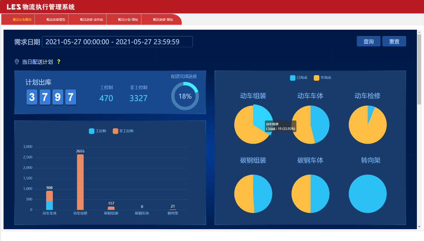Click the yellow question mark help icon

click(x=59, y=62)
